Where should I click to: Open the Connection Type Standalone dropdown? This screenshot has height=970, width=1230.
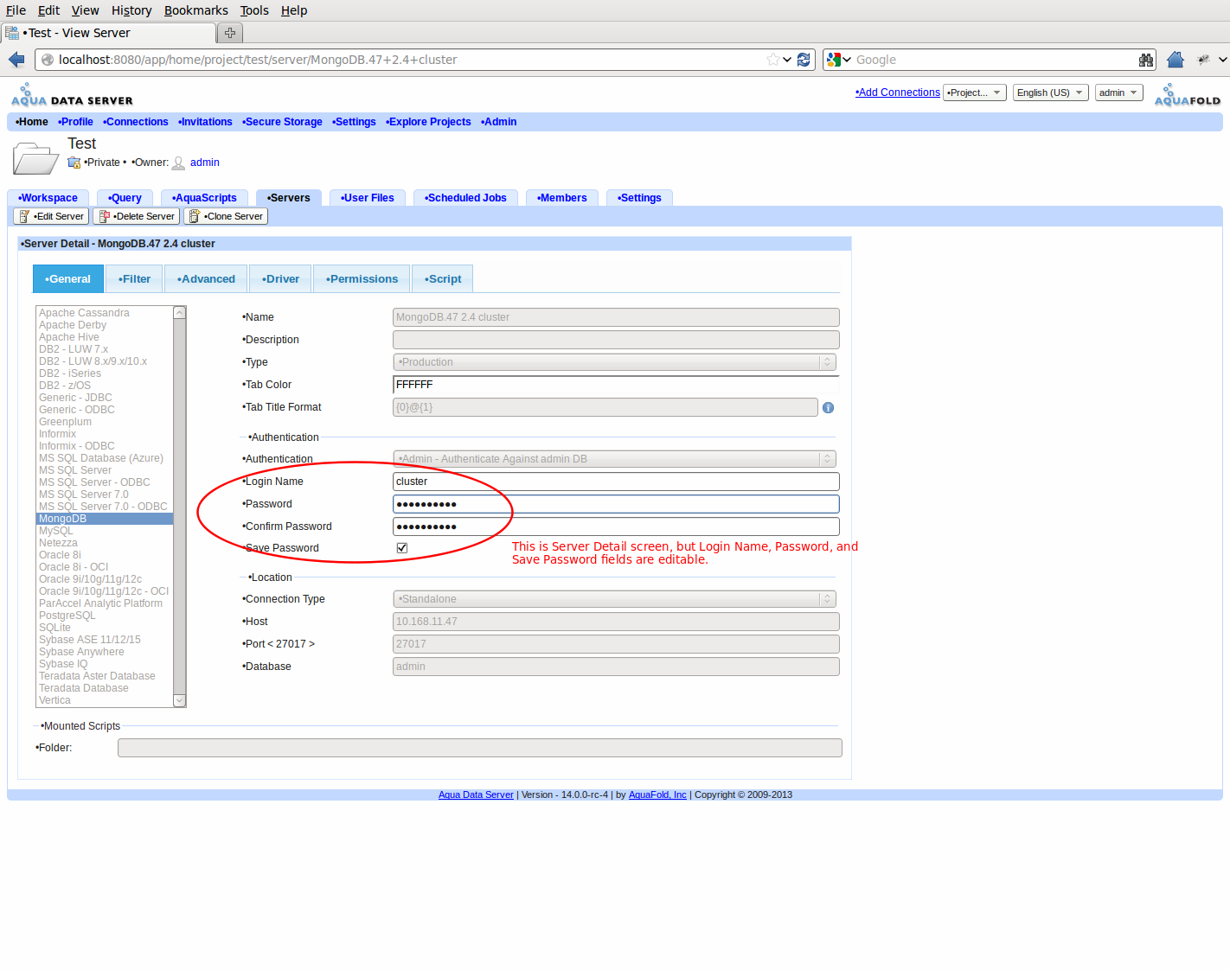tap(615, 599)
